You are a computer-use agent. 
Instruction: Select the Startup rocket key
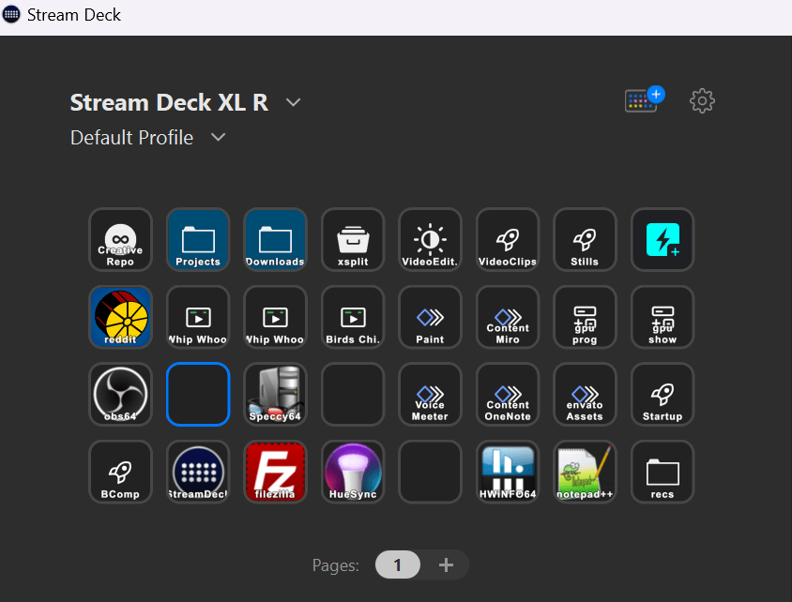[x=663, y=395]
